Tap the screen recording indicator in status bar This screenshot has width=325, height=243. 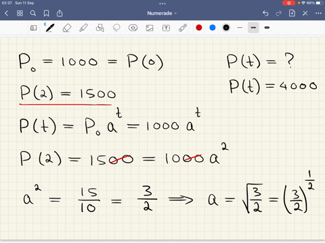(288, 3)
